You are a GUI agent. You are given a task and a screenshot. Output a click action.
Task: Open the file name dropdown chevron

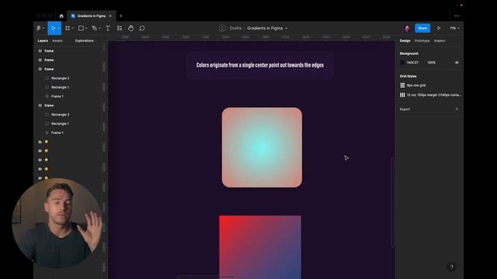point(287,28)
